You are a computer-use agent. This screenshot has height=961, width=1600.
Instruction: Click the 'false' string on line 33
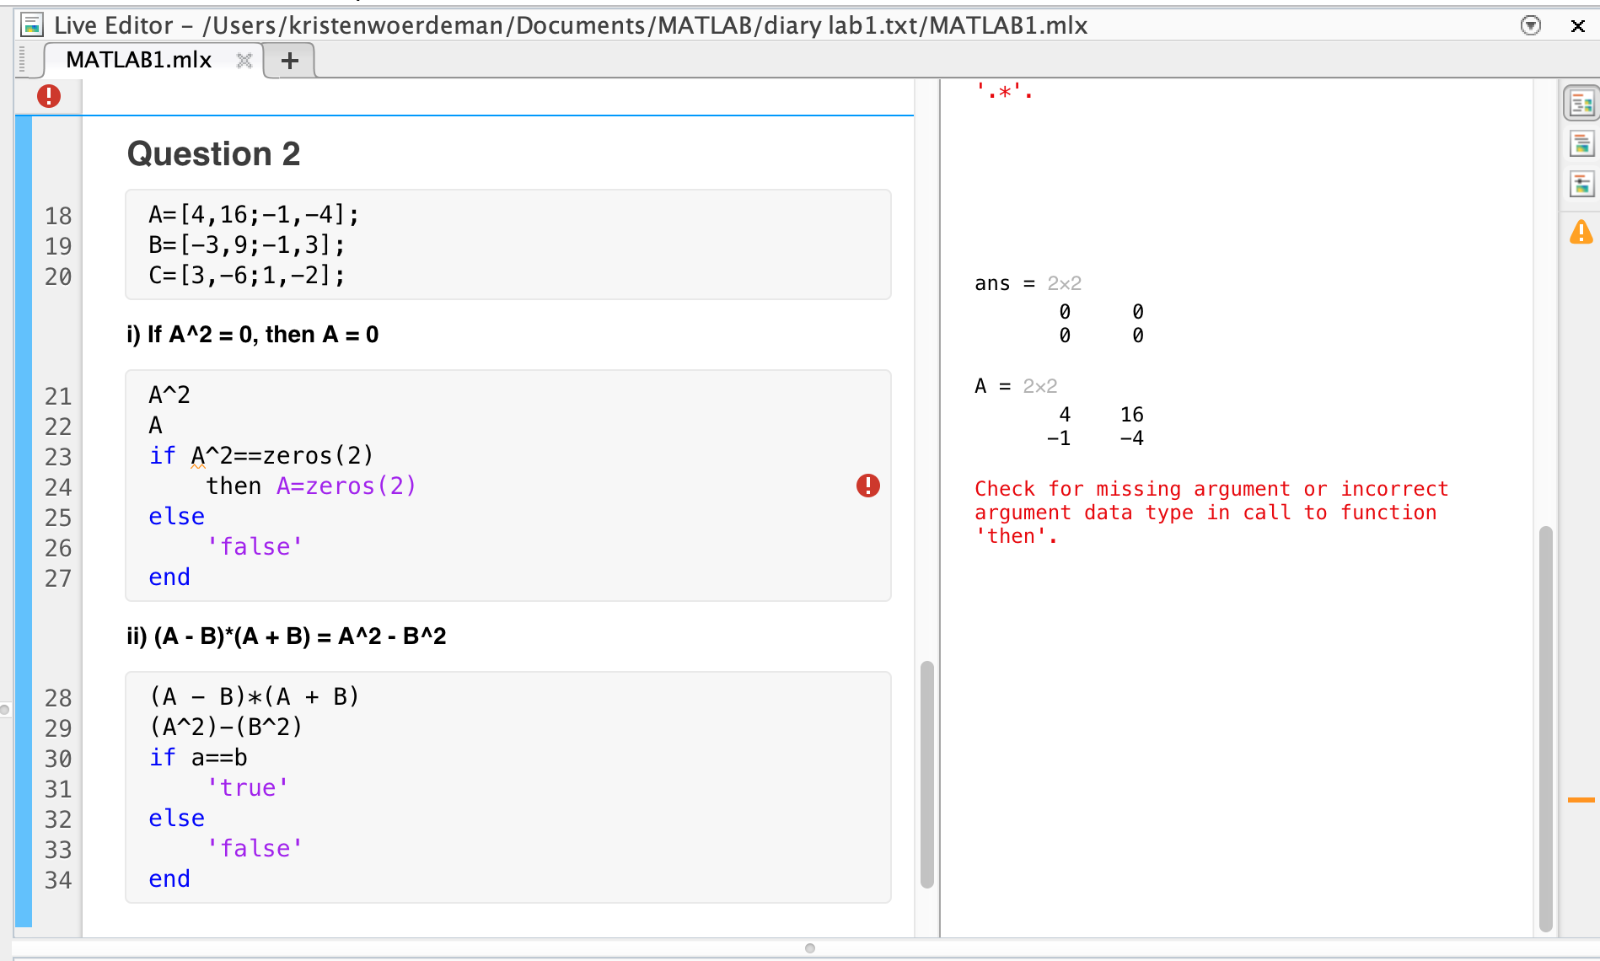click(x=255, y=849)
